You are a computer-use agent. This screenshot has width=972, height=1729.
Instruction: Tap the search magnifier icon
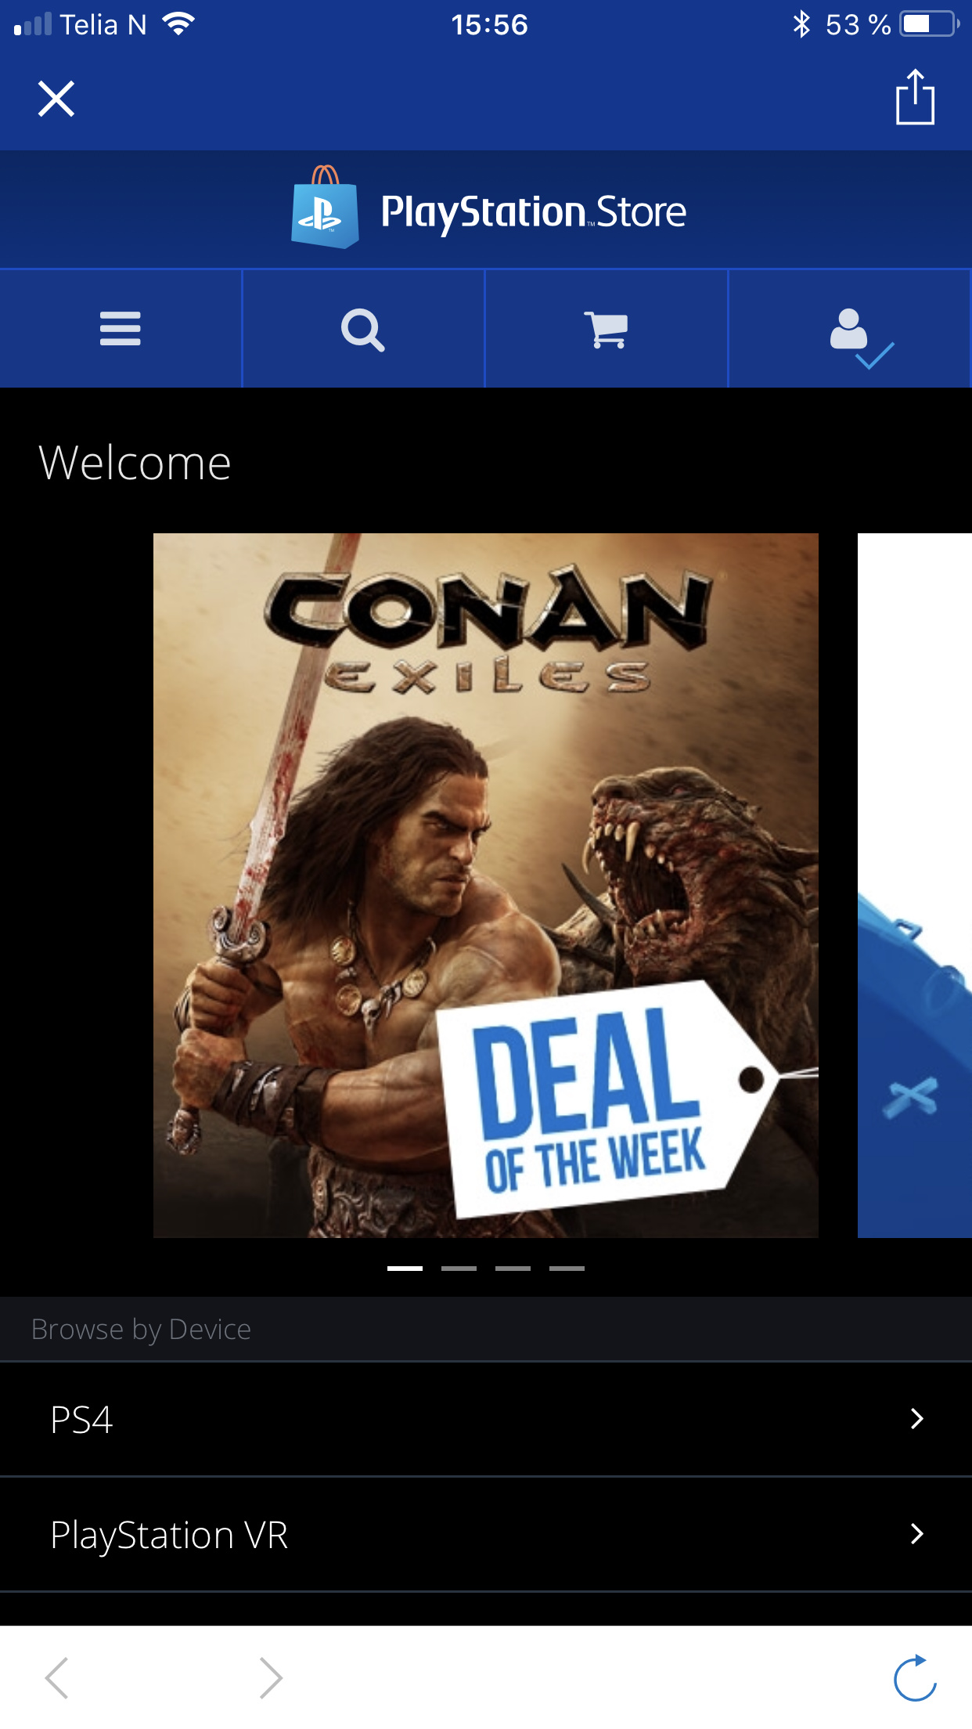pos(363,330)
